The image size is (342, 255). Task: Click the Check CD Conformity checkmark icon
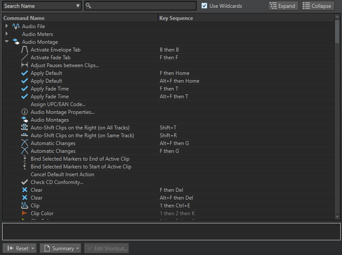[x=25, y=182]
